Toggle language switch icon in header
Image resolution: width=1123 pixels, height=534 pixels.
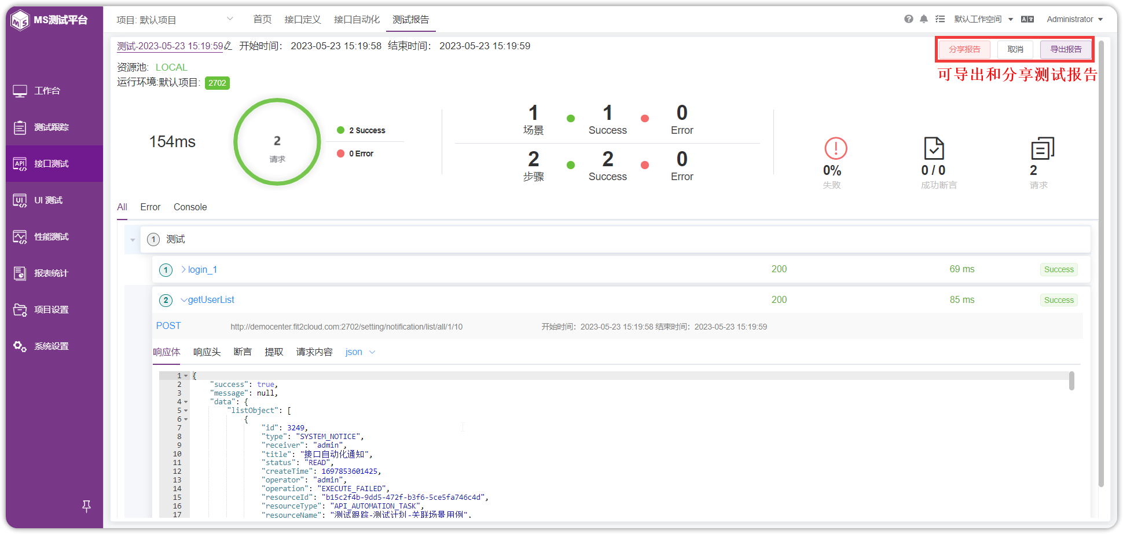coord(1027,19)
